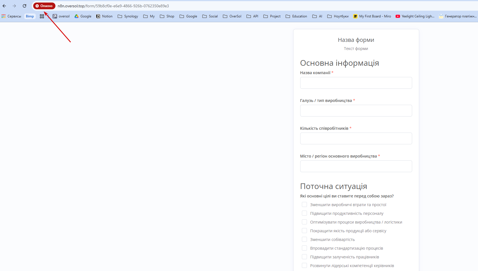Click the Назва форми title
Viewport: 478px width, 271px height.
pos(356,40)
